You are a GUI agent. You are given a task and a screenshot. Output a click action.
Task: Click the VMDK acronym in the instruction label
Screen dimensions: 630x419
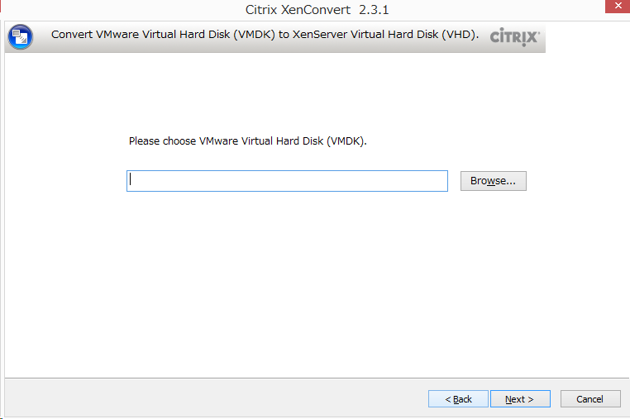click(346, 141)
